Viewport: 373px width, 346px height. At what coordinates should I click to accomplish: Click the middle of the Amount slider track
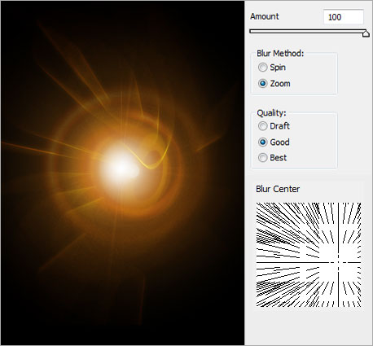click(308, 32)
